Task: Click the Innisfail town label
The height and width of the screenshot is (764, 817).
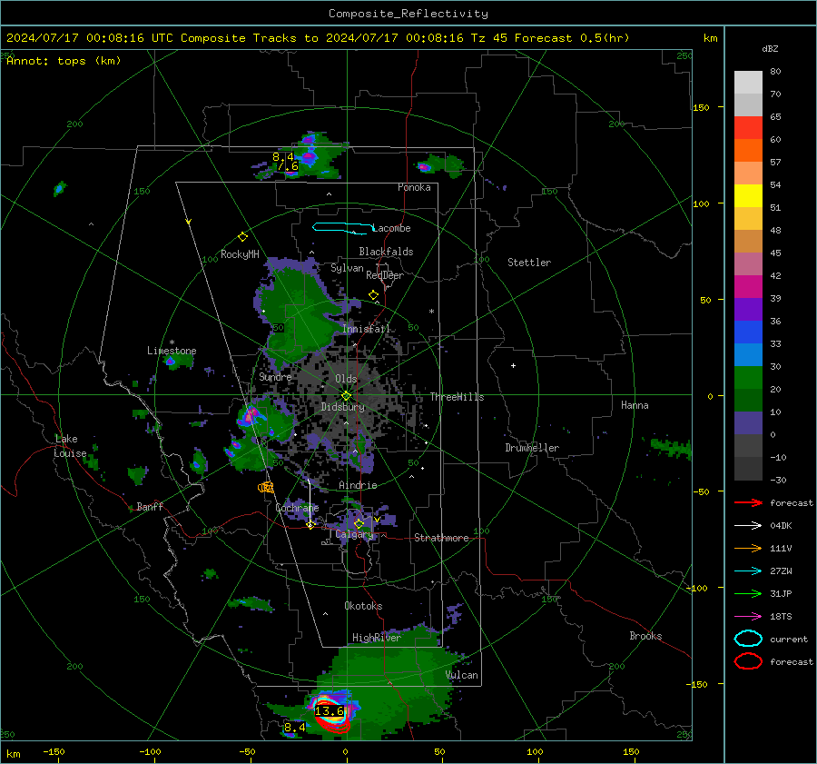Action: point(367,329)
